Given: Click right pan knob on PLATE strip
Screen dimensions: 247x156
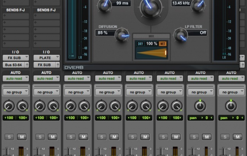Looking at the screenshot, I should [x=54, y=106].
